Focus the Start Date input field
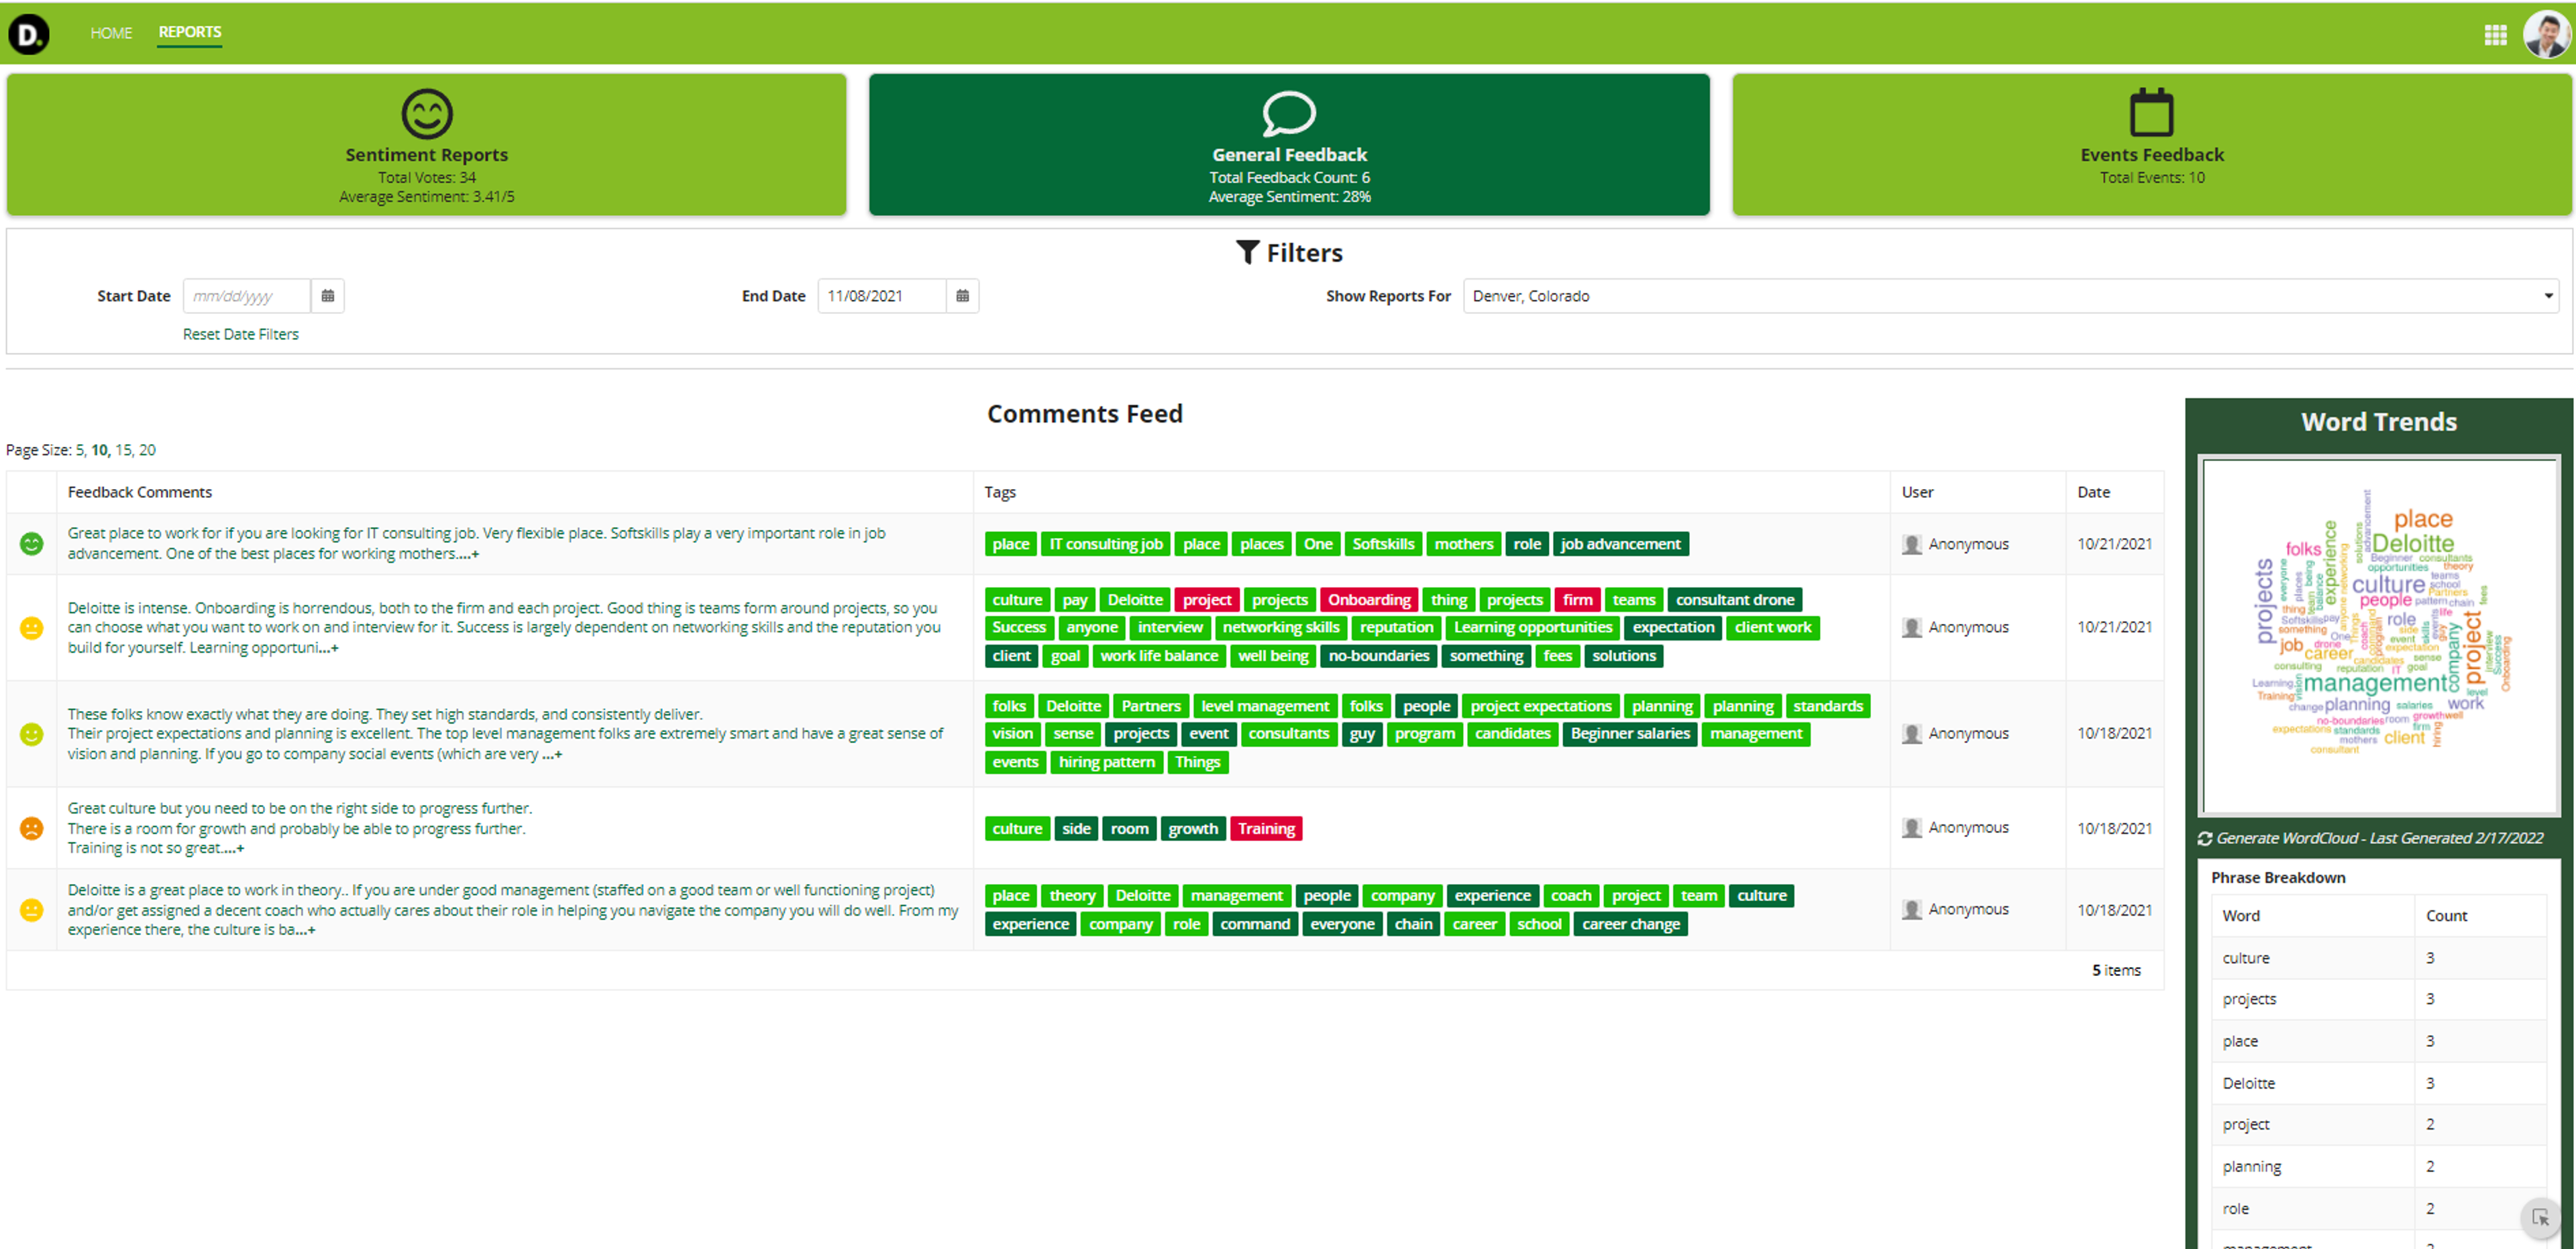 pyautogui.click(x=247, y=296)
